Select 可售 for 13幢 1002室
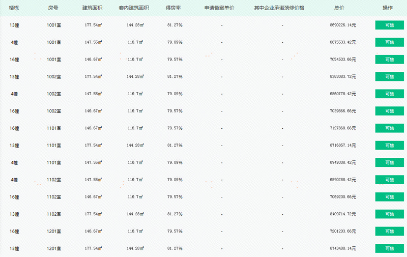 pyautogui.click(x=390, y=77)
